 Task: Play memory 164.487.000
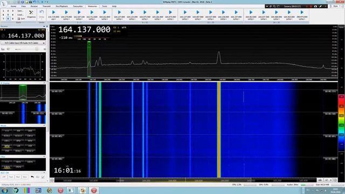pos(198,12)
